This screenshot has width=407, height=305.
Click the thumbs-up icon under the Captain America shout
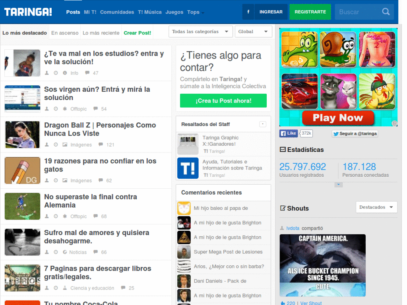pyautogui.click(x=283, y=303)
